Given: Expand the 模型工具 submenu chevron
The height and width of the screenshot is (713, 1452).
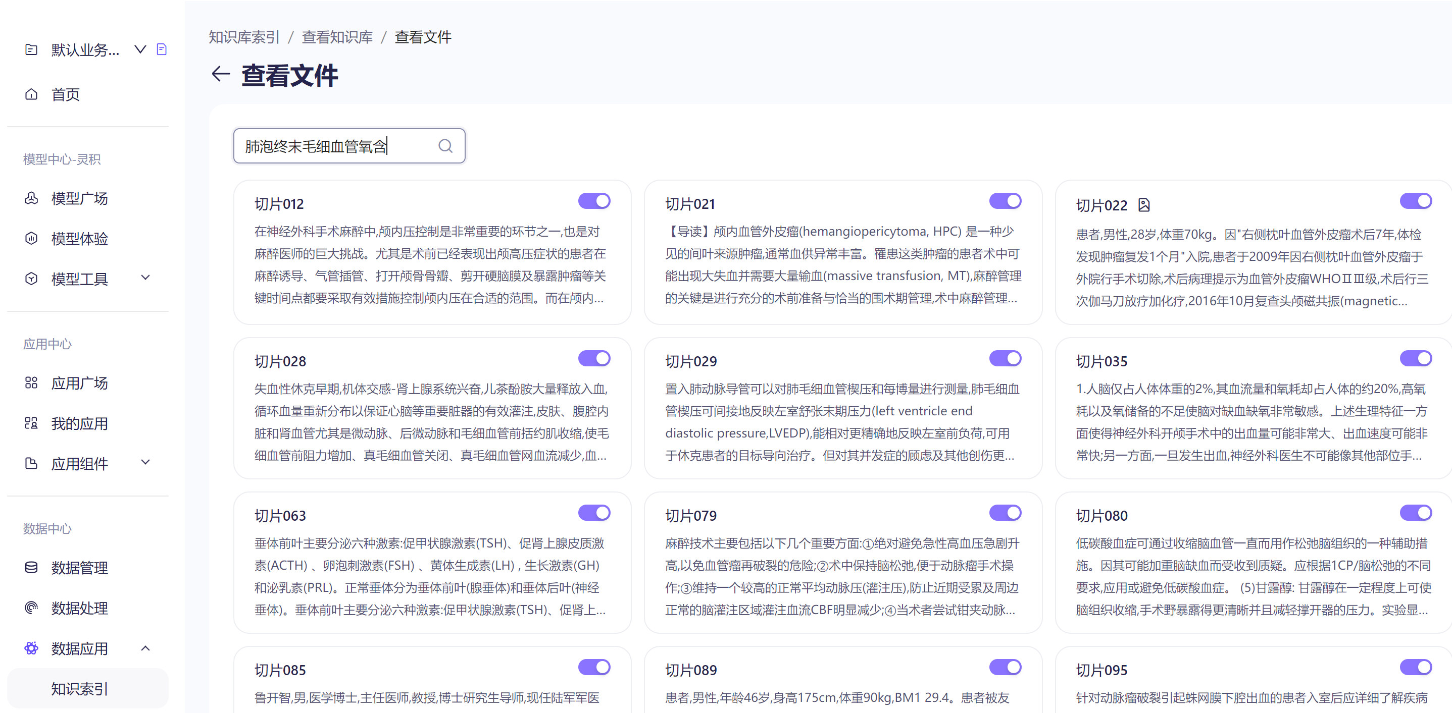Looking at the screenshot, I should coord(145,278).
